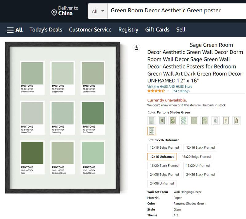Open the 347 ratings link

point(181,91)
